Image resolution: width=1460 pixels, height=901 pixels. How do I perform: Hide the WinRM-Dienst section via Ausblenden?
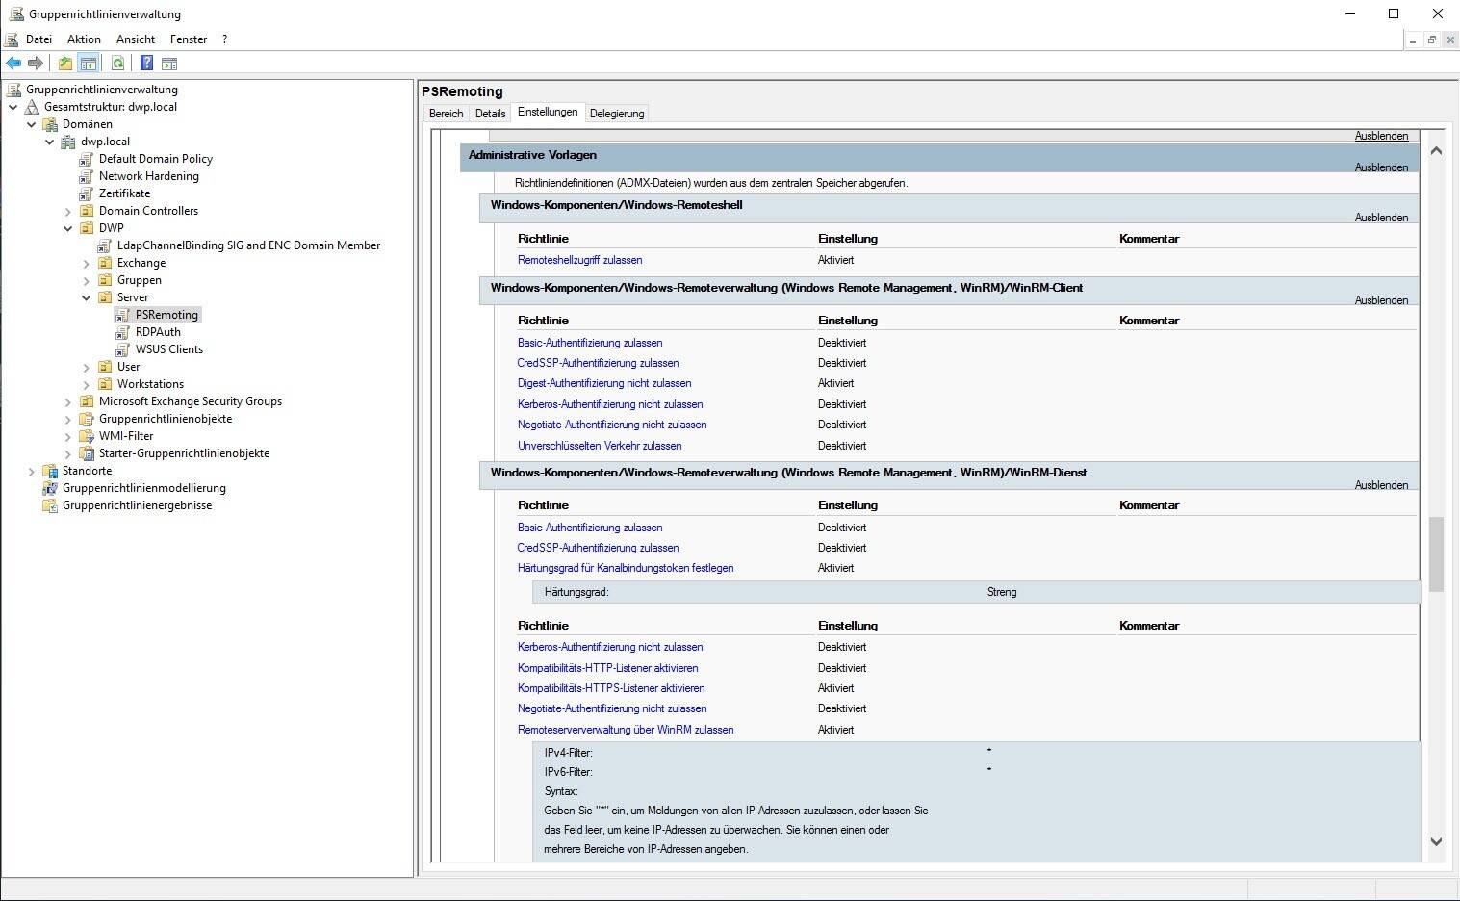pos(1381,485)
